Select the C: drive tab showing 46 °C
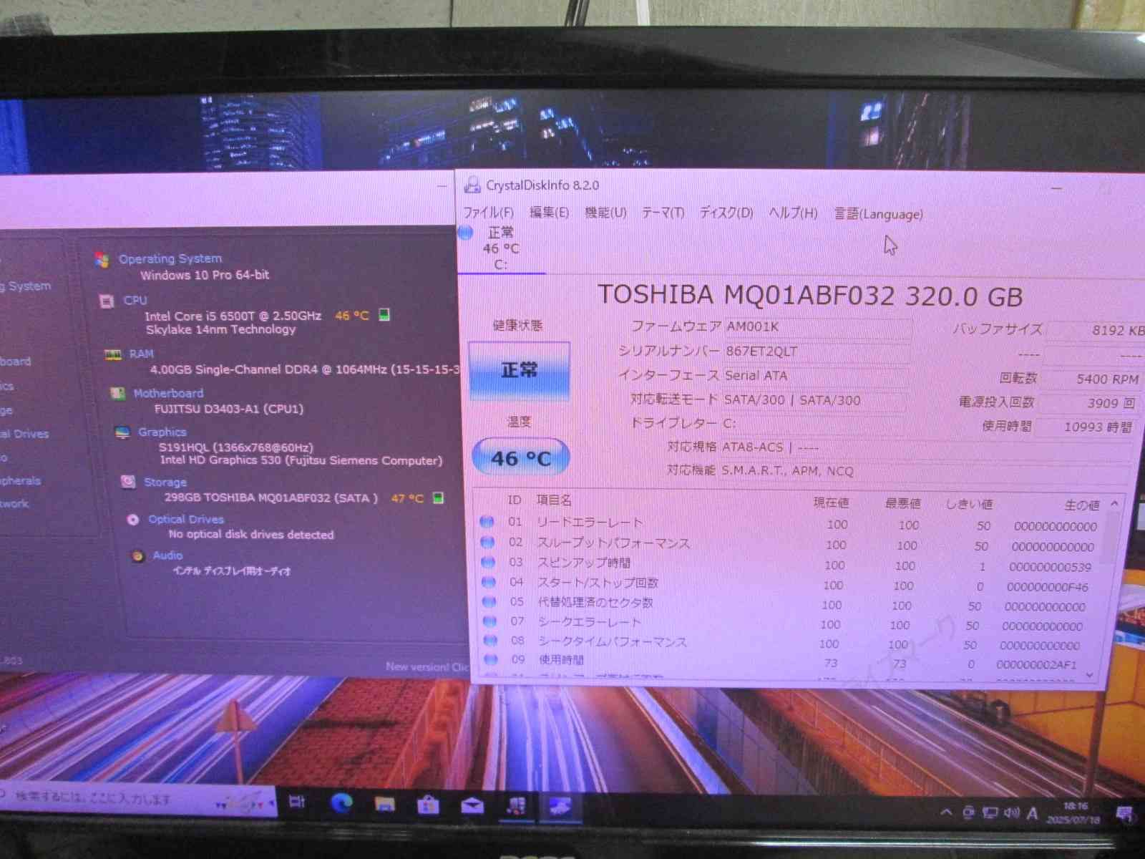Screen dimensions: 1145x859 501,248
